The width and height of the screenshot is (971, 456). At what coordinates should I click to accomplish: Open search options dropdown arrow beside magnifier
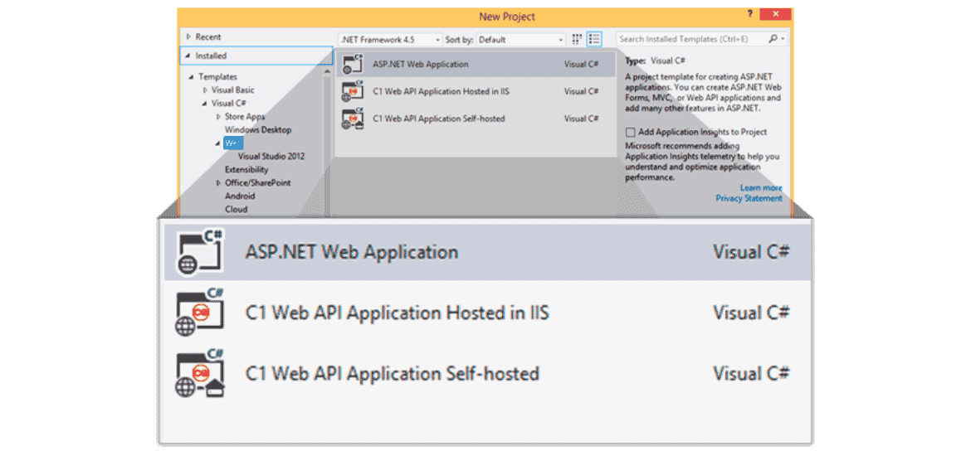(783, 39)
